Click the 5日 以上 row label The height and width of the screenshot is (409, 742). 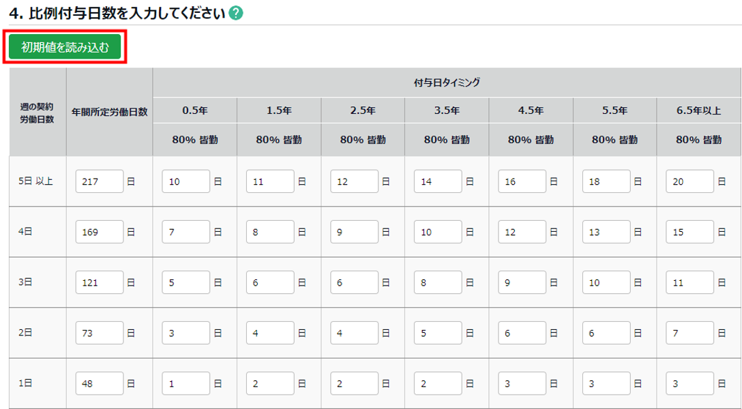(x=35, y=181)
